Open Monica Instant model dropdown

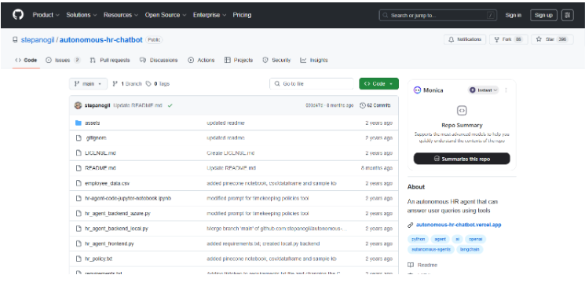(483, 90)
